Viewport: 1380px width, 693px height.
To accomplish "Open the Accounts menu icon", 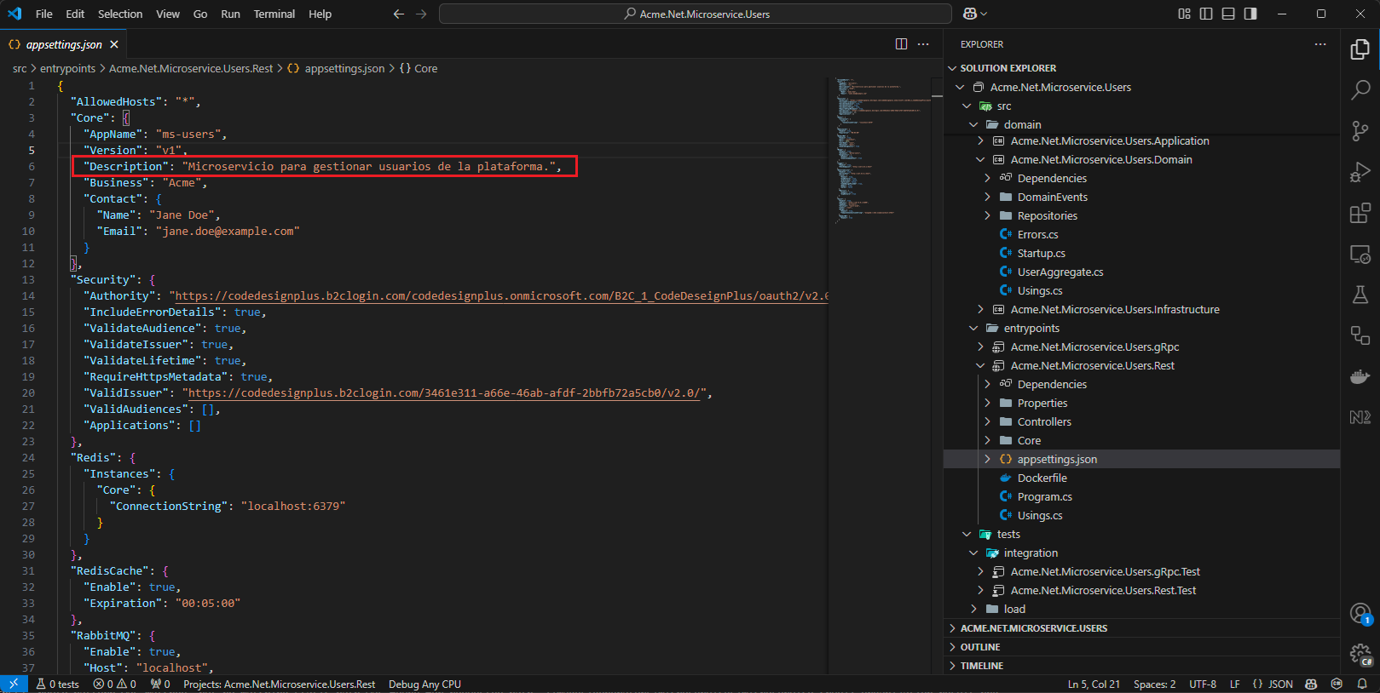I will [1360, 613].
